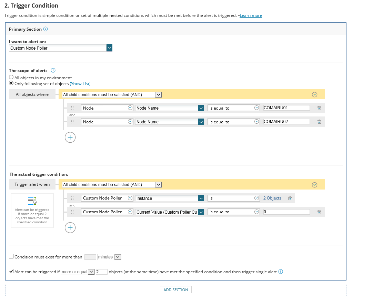Click info icon beside Primary Section
This screenshot has width=383, height=296.
46,29
